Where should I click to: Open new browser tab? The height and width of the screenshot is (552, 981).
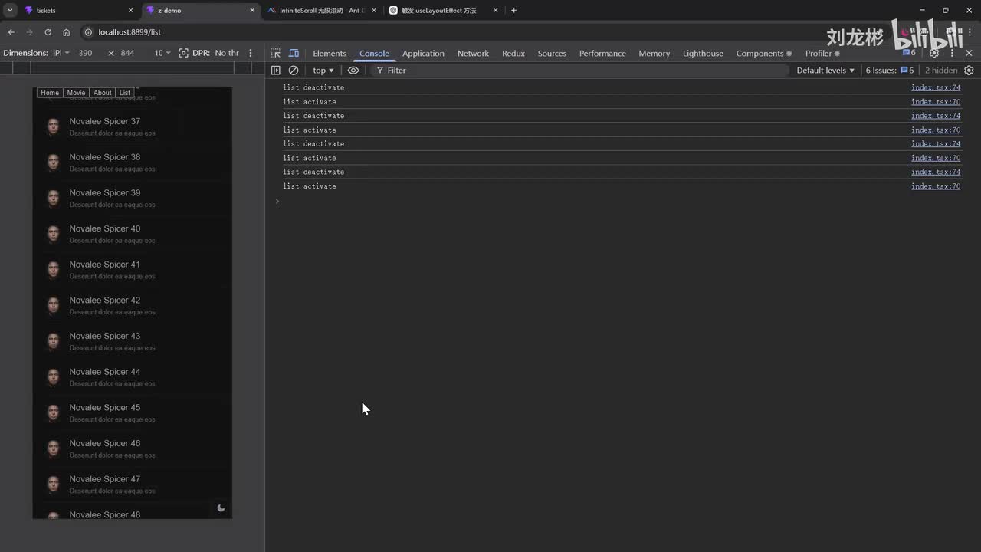(x=513, y=11)
